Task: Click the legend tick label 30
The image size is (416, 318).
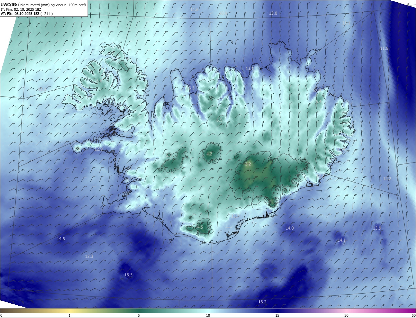Action: pyautogui.click(x=346, y=315)
